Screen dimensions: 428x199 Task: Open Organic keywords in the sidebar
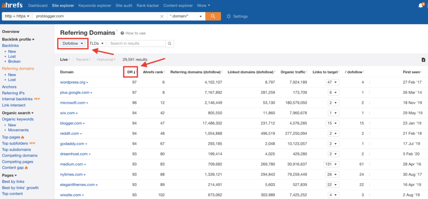click(x=18, y=119)
